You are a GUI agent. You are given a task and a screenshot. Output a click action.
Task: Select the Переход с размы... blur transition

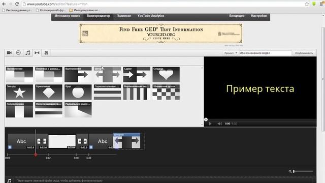coord(49,75)
